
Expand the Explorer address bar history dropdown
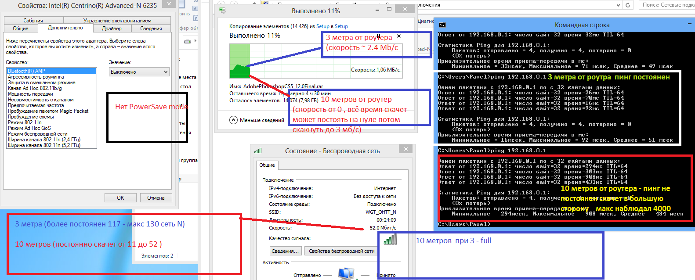point(618,5)
